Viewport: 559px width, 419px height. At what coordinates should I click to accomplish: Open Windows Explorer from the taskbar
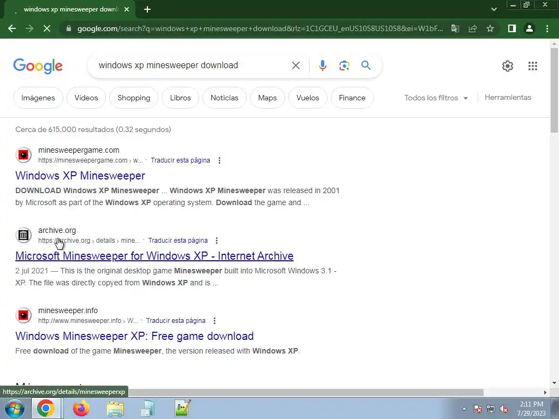[116, 409]
